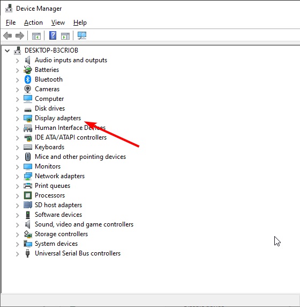Click the Storage controllers icon
The image size is (300, 307).
click(28, 234)
